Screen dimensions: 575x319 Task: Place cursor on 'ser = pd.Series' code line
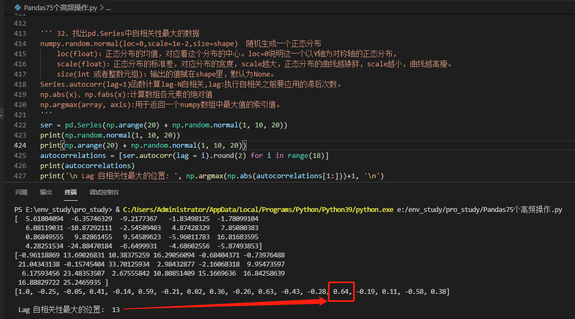coord(164,125)
